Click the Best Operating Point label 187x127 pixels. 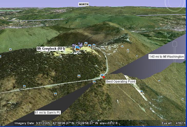pyautogui.click(x=121, y=81)
